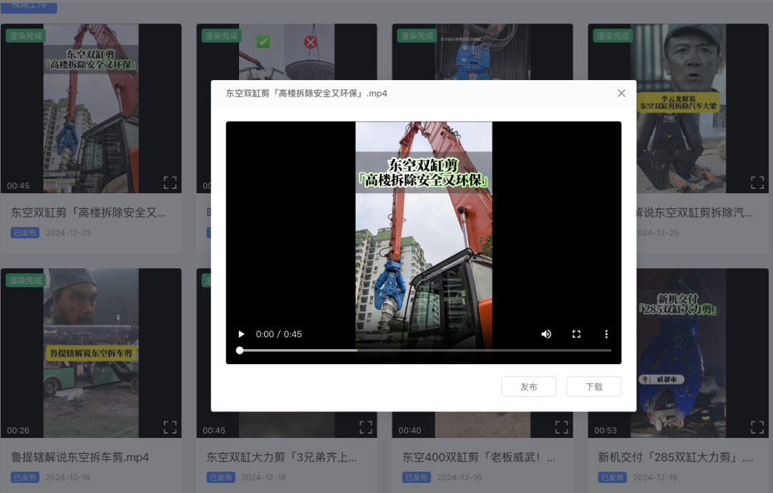Expand fullscreen icon on 0:45 bottom-row video
This screenshot has width=773, height=493.
click(x=366, y=427)
